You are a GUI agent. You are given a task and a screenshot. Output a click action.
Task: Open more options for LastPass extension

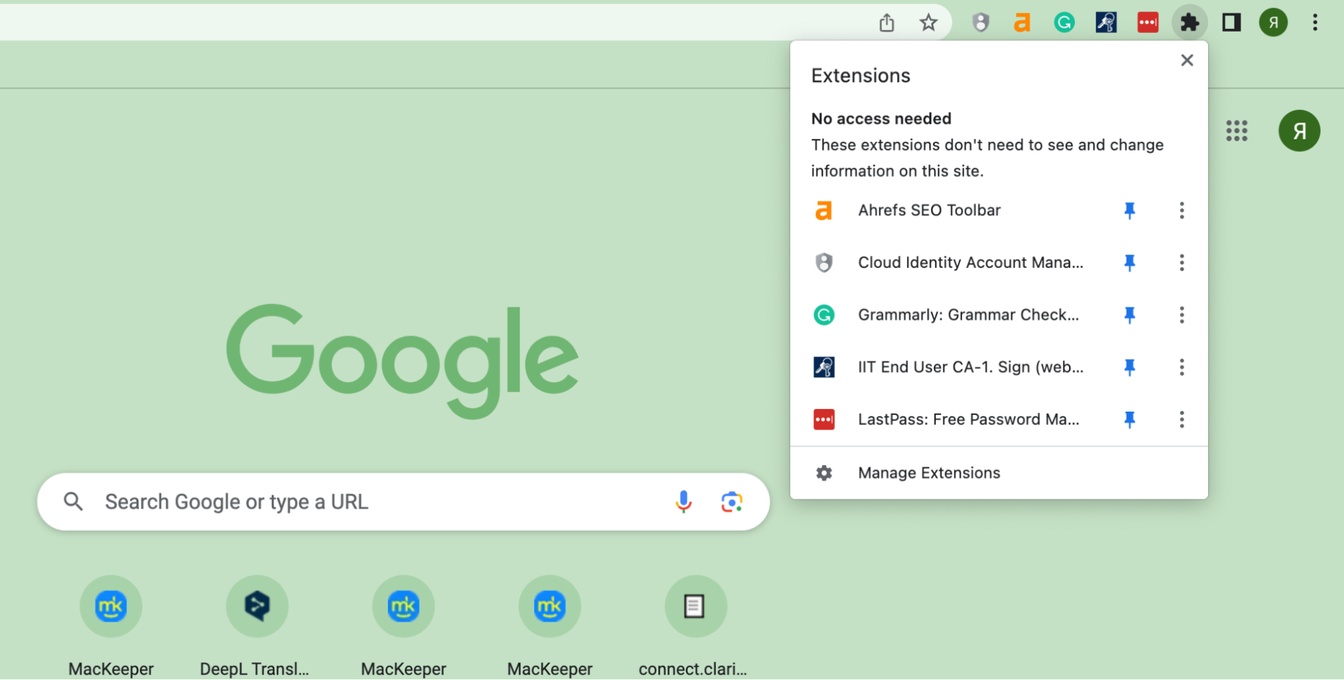point(1181,420)
